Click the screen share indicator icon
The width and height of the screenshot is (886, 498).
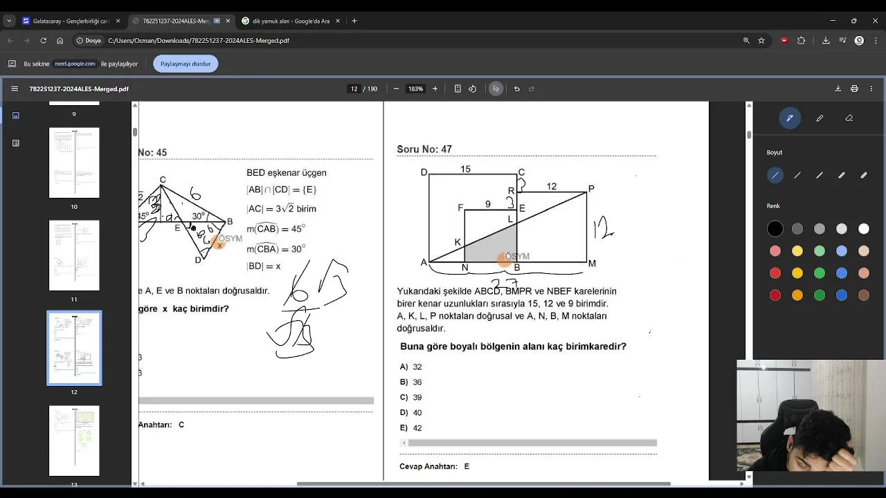(12, 64)
